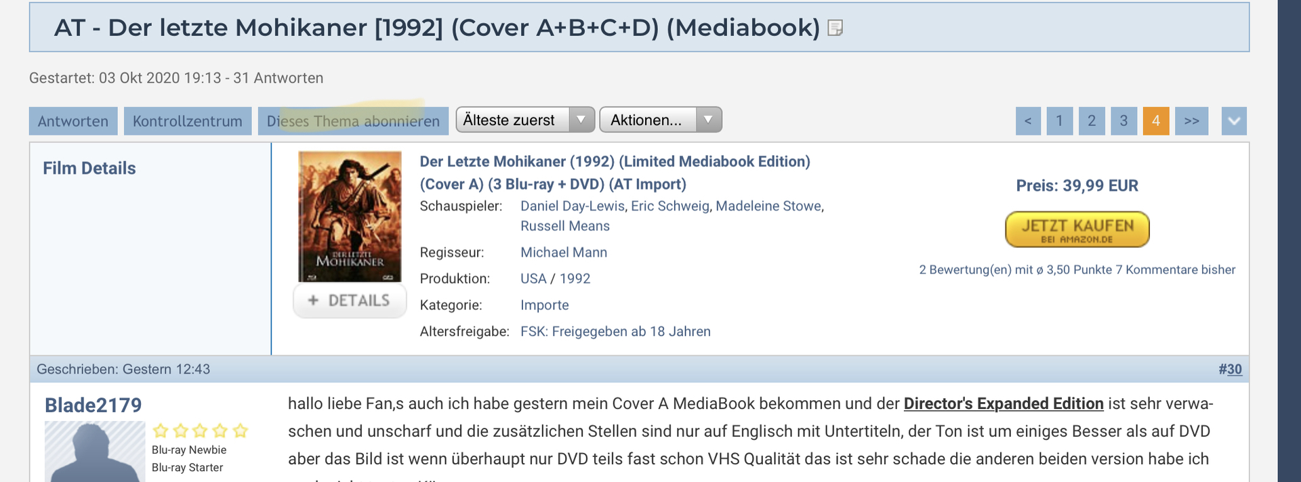Click the Der Letzte Mohikaner cover thumbnail
The image size is (1301, 482).
(350, 217)
